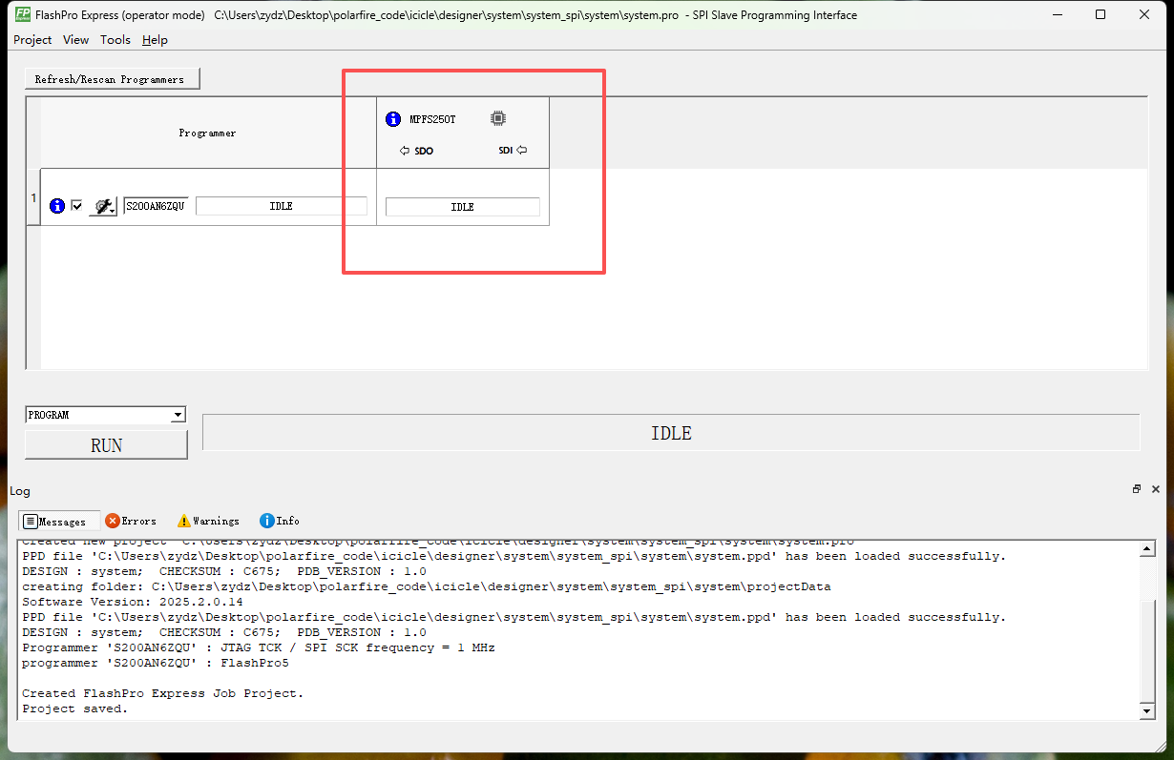The width and height of the screenshot is (1174, 760).
Task: Click the Log panel title label
Action: tap(20, 491)
